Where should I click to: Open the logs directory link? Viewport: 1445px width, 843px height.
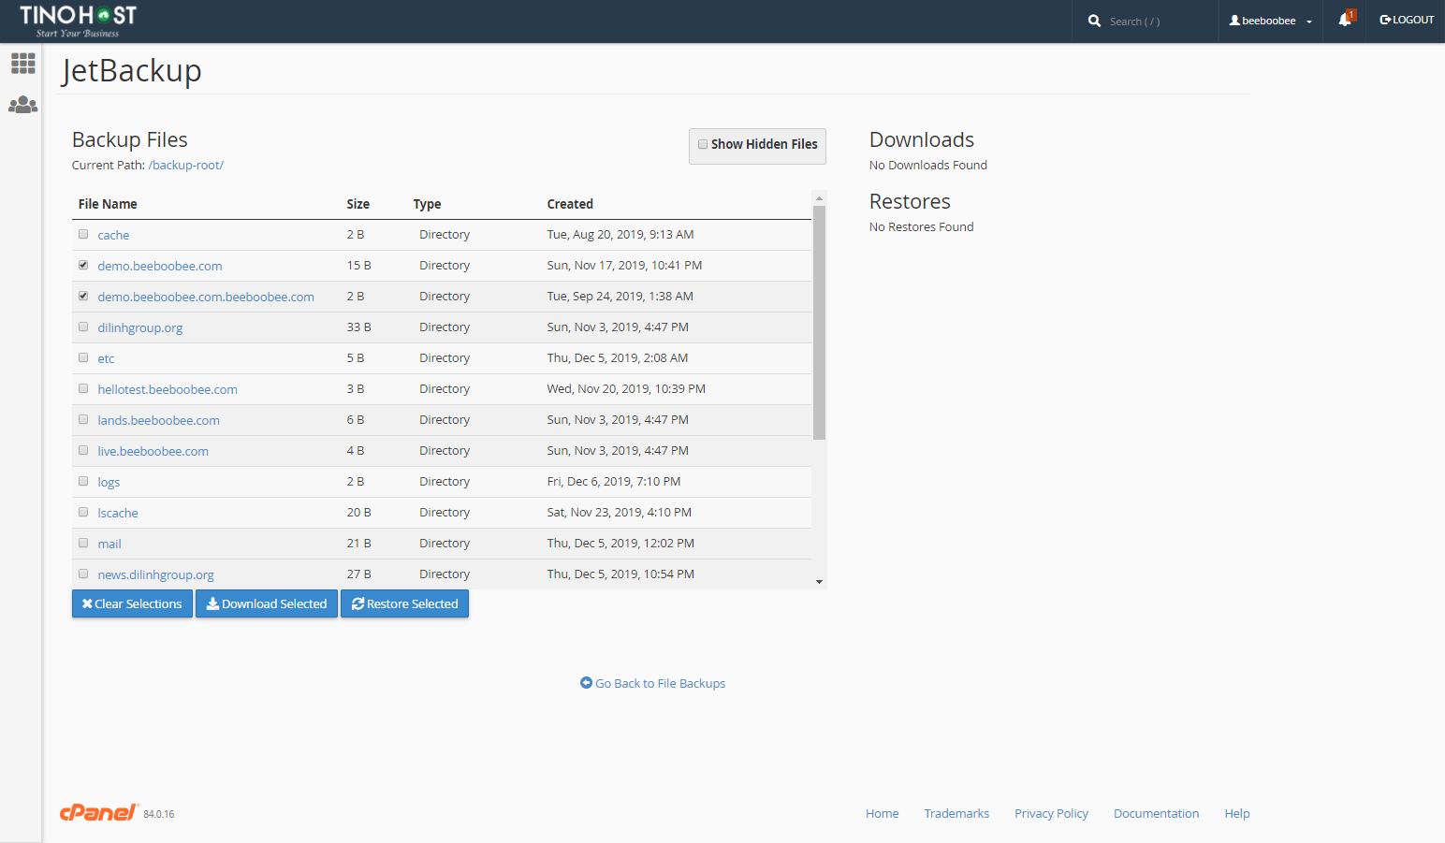109,482
